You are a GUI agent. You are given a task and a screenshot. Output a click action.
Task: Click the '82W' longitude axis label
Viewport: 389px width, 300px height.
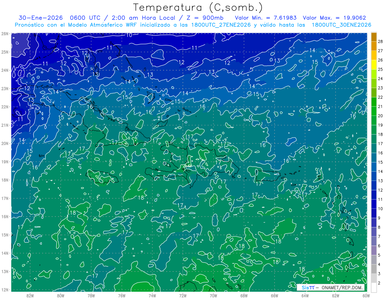[x=30, y=295]
